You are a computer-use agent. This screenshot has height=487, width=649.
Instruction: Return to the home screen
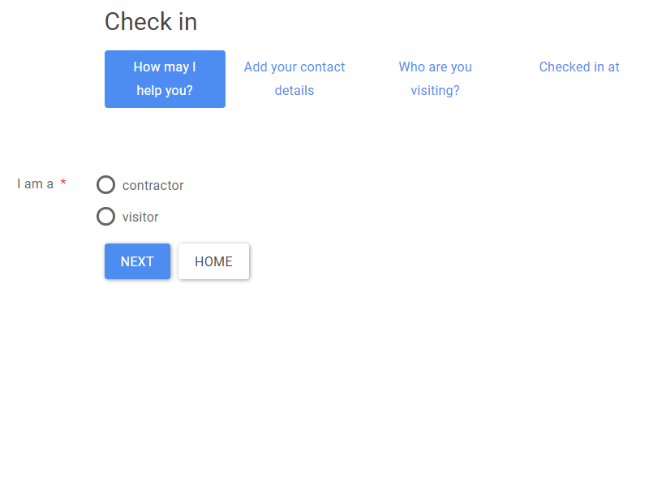[x=213, y=261]
